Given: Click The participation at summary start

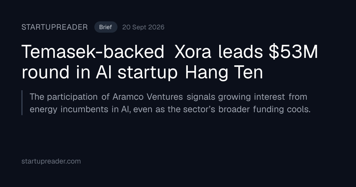Looking at the screenshot, I should (63, 97).
